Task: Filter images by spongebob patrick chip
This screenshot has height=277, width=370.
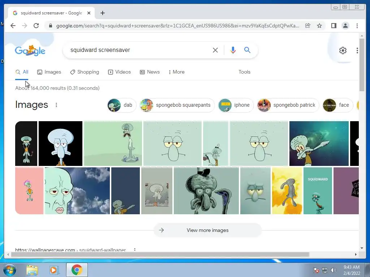Action: [x=288, y=105]
